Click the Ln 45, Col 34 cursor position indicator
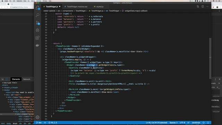 click(x=156, y=123)
